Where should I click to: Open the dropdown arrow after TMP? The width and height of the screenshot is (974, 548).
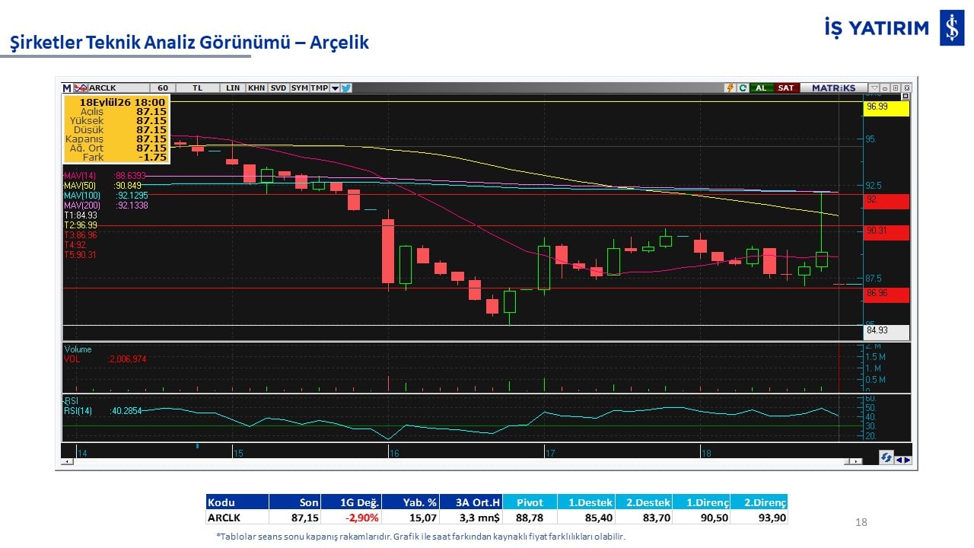tap(335, 88)
